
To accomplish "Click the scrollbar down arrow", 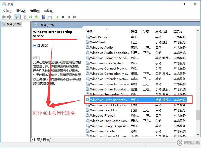I will click(x=198, y=135).
